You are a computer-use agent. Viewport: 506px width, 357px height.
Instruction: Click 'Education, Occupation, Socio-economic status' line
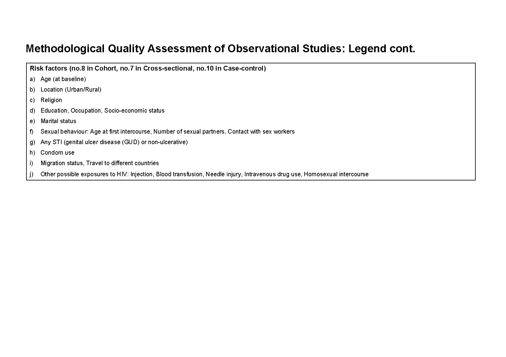102,110
